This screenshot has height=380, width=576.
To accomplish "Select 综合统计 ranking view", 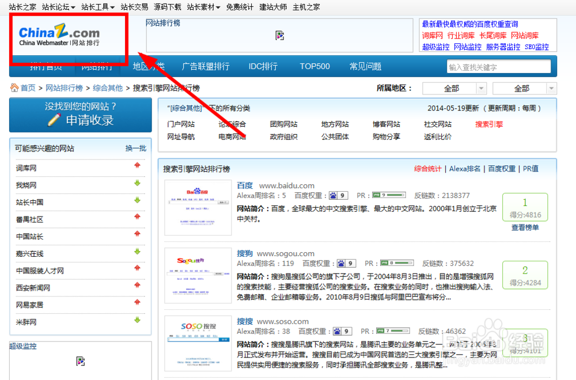I will point(427,169).
